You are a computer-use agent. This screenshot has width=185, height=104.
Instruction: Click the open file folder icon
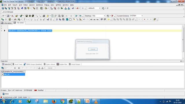click(x=16, y=16)
